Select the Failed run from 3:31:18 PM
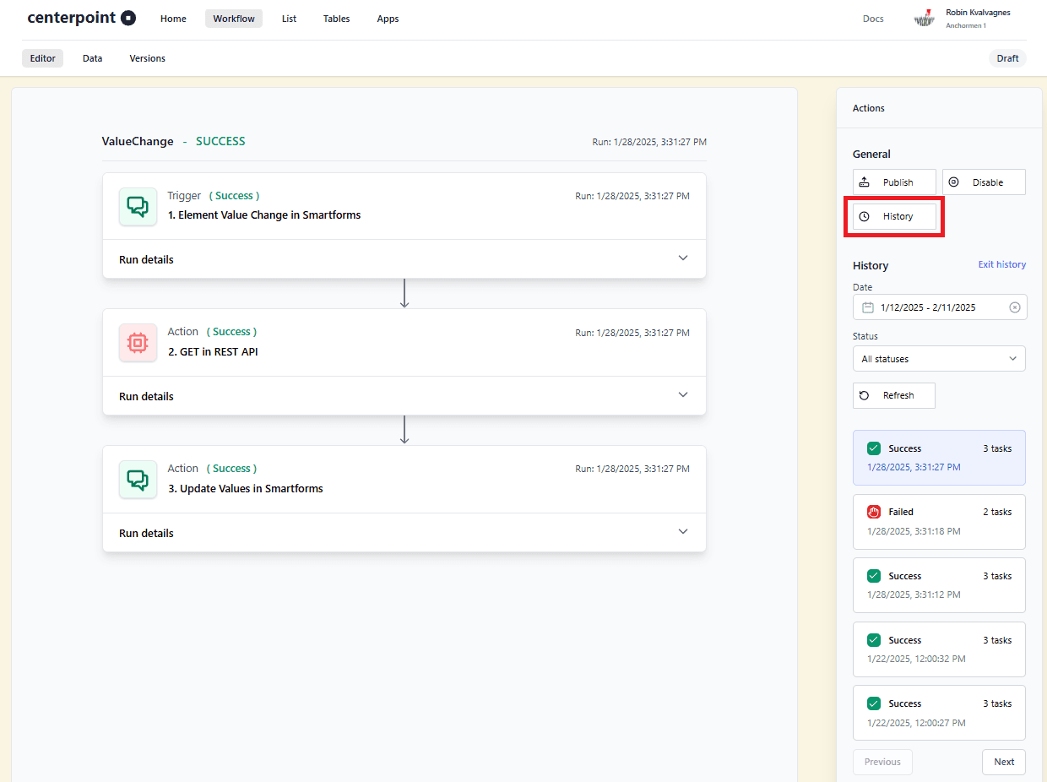This screenshot has width=1047, height=782. point(939,521)
